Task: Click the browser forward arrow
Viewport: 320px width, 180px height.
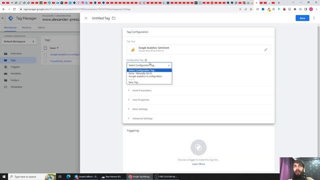Action: pos(9,9)
